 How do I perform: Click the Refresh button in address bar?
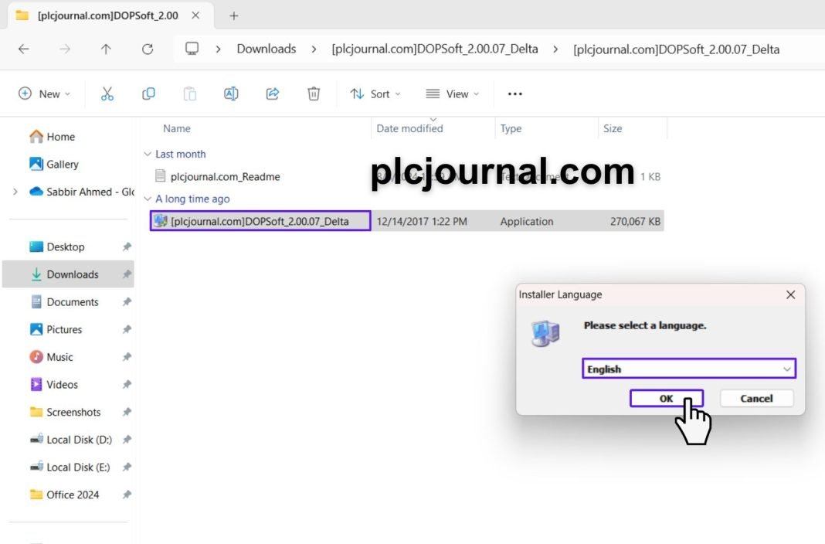(x=148, y=49)
